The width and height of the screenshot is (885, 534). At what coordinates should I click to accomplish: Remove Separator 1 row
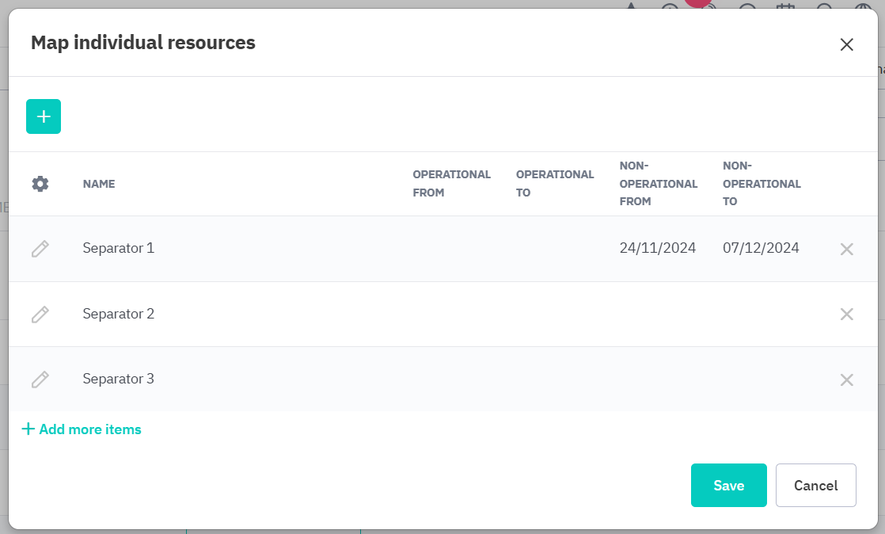[x=846, y=249]
